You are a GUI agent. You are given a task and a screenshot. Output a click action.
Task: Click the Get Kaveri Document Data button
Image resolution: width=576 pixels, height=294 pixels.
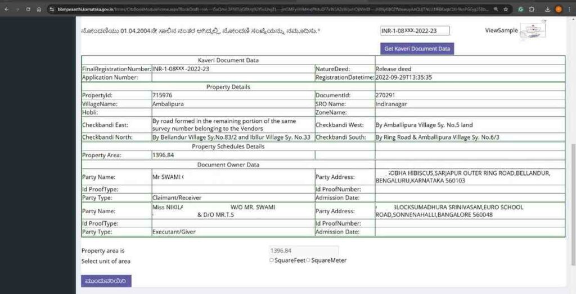pos(417,49)
